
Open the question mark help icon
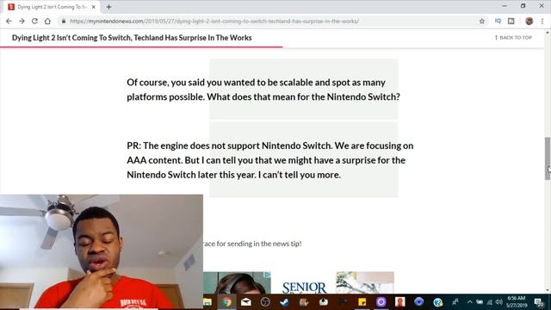pyautogui.click(x=438, y=302)
